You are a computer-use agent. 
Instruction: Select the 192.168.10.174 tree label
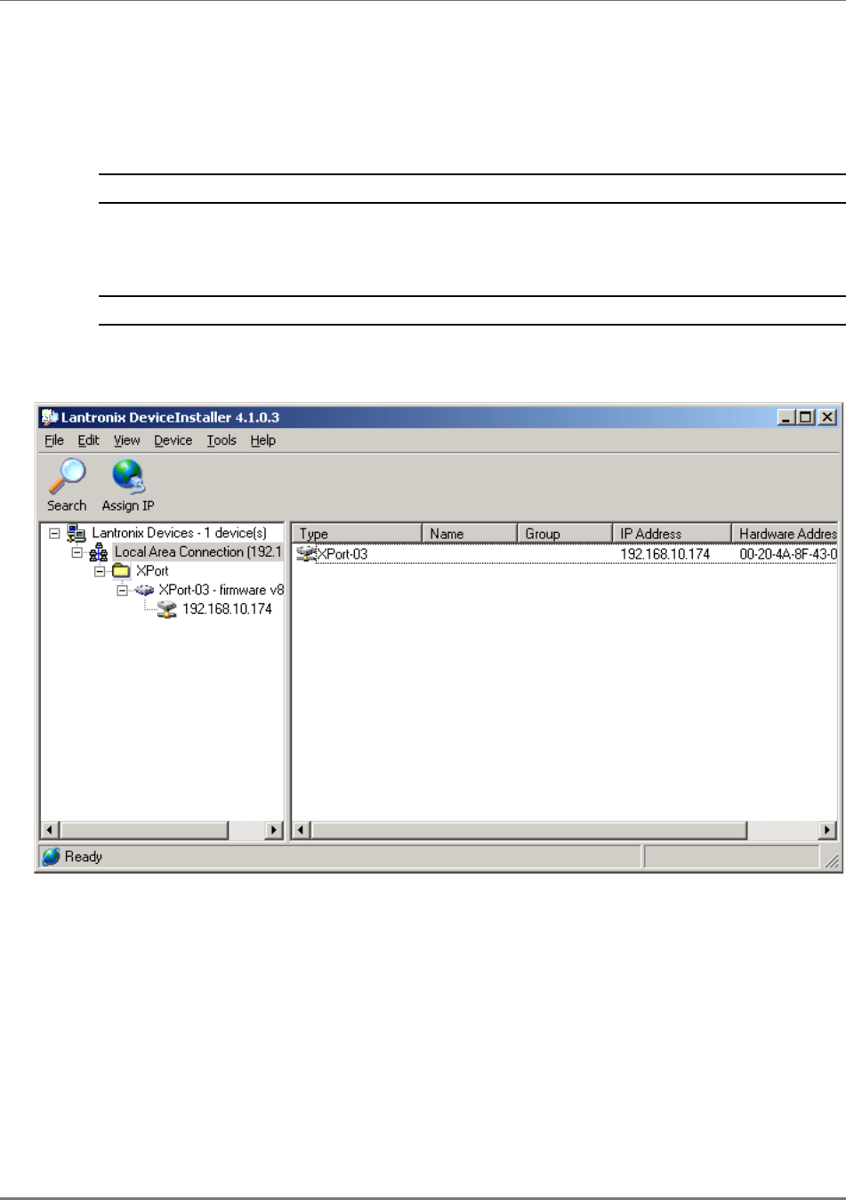coord(227,609)
